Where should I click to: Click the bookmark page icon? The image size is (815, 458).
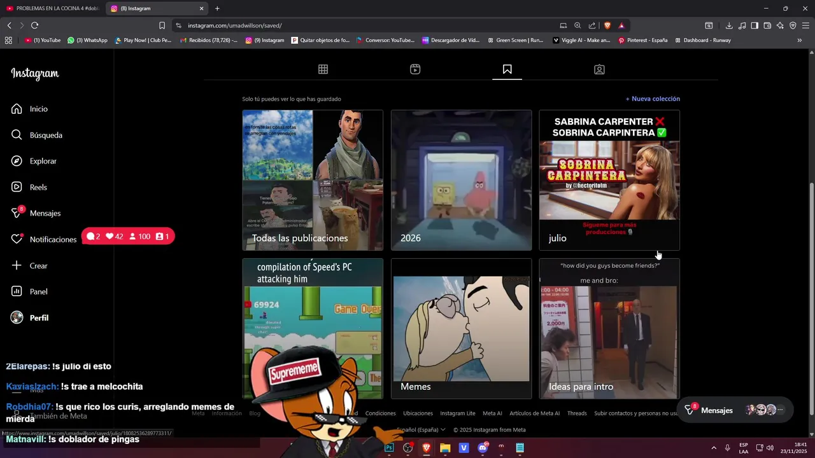point(162,25)
